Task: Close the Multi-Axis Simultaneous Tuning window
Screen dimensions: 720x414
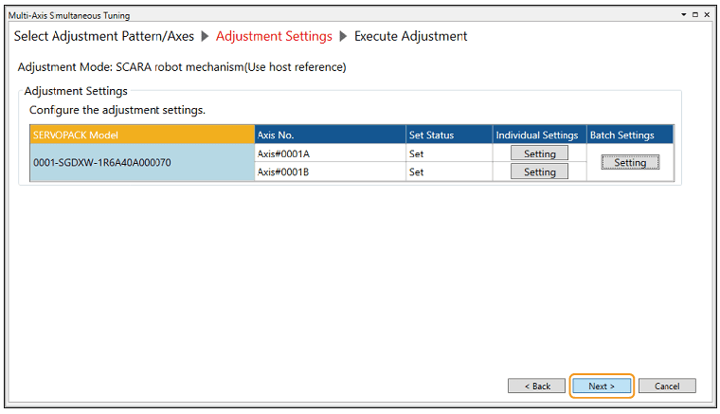Action: (709, 16)
